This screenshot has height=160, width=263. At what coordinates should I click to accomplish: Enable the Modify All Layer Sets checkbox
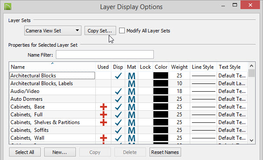(122, 31)
